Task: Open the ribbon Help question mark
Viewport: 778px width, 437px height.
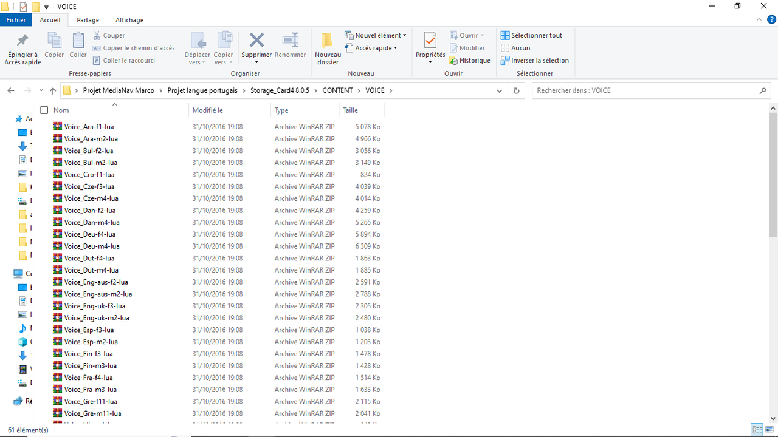Action: tap(771, 20)
